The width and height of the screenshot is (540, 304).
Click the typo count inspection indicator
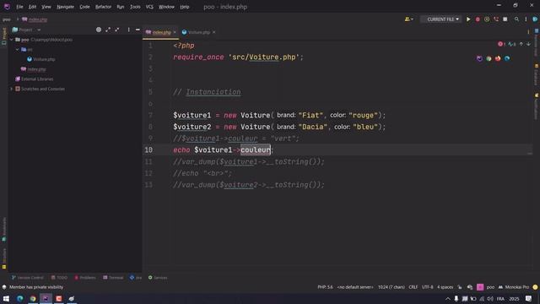click(512, 44)
